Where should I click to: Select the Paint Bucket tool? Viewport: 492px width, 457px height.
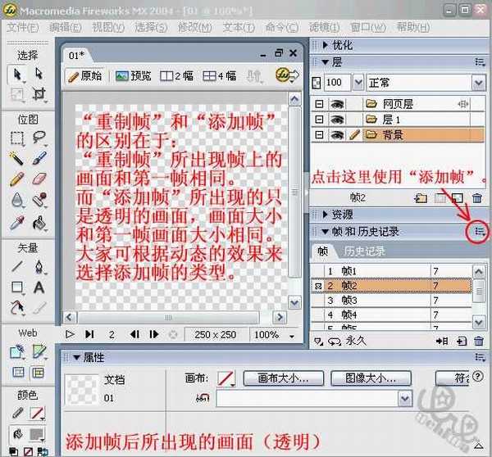39,223
